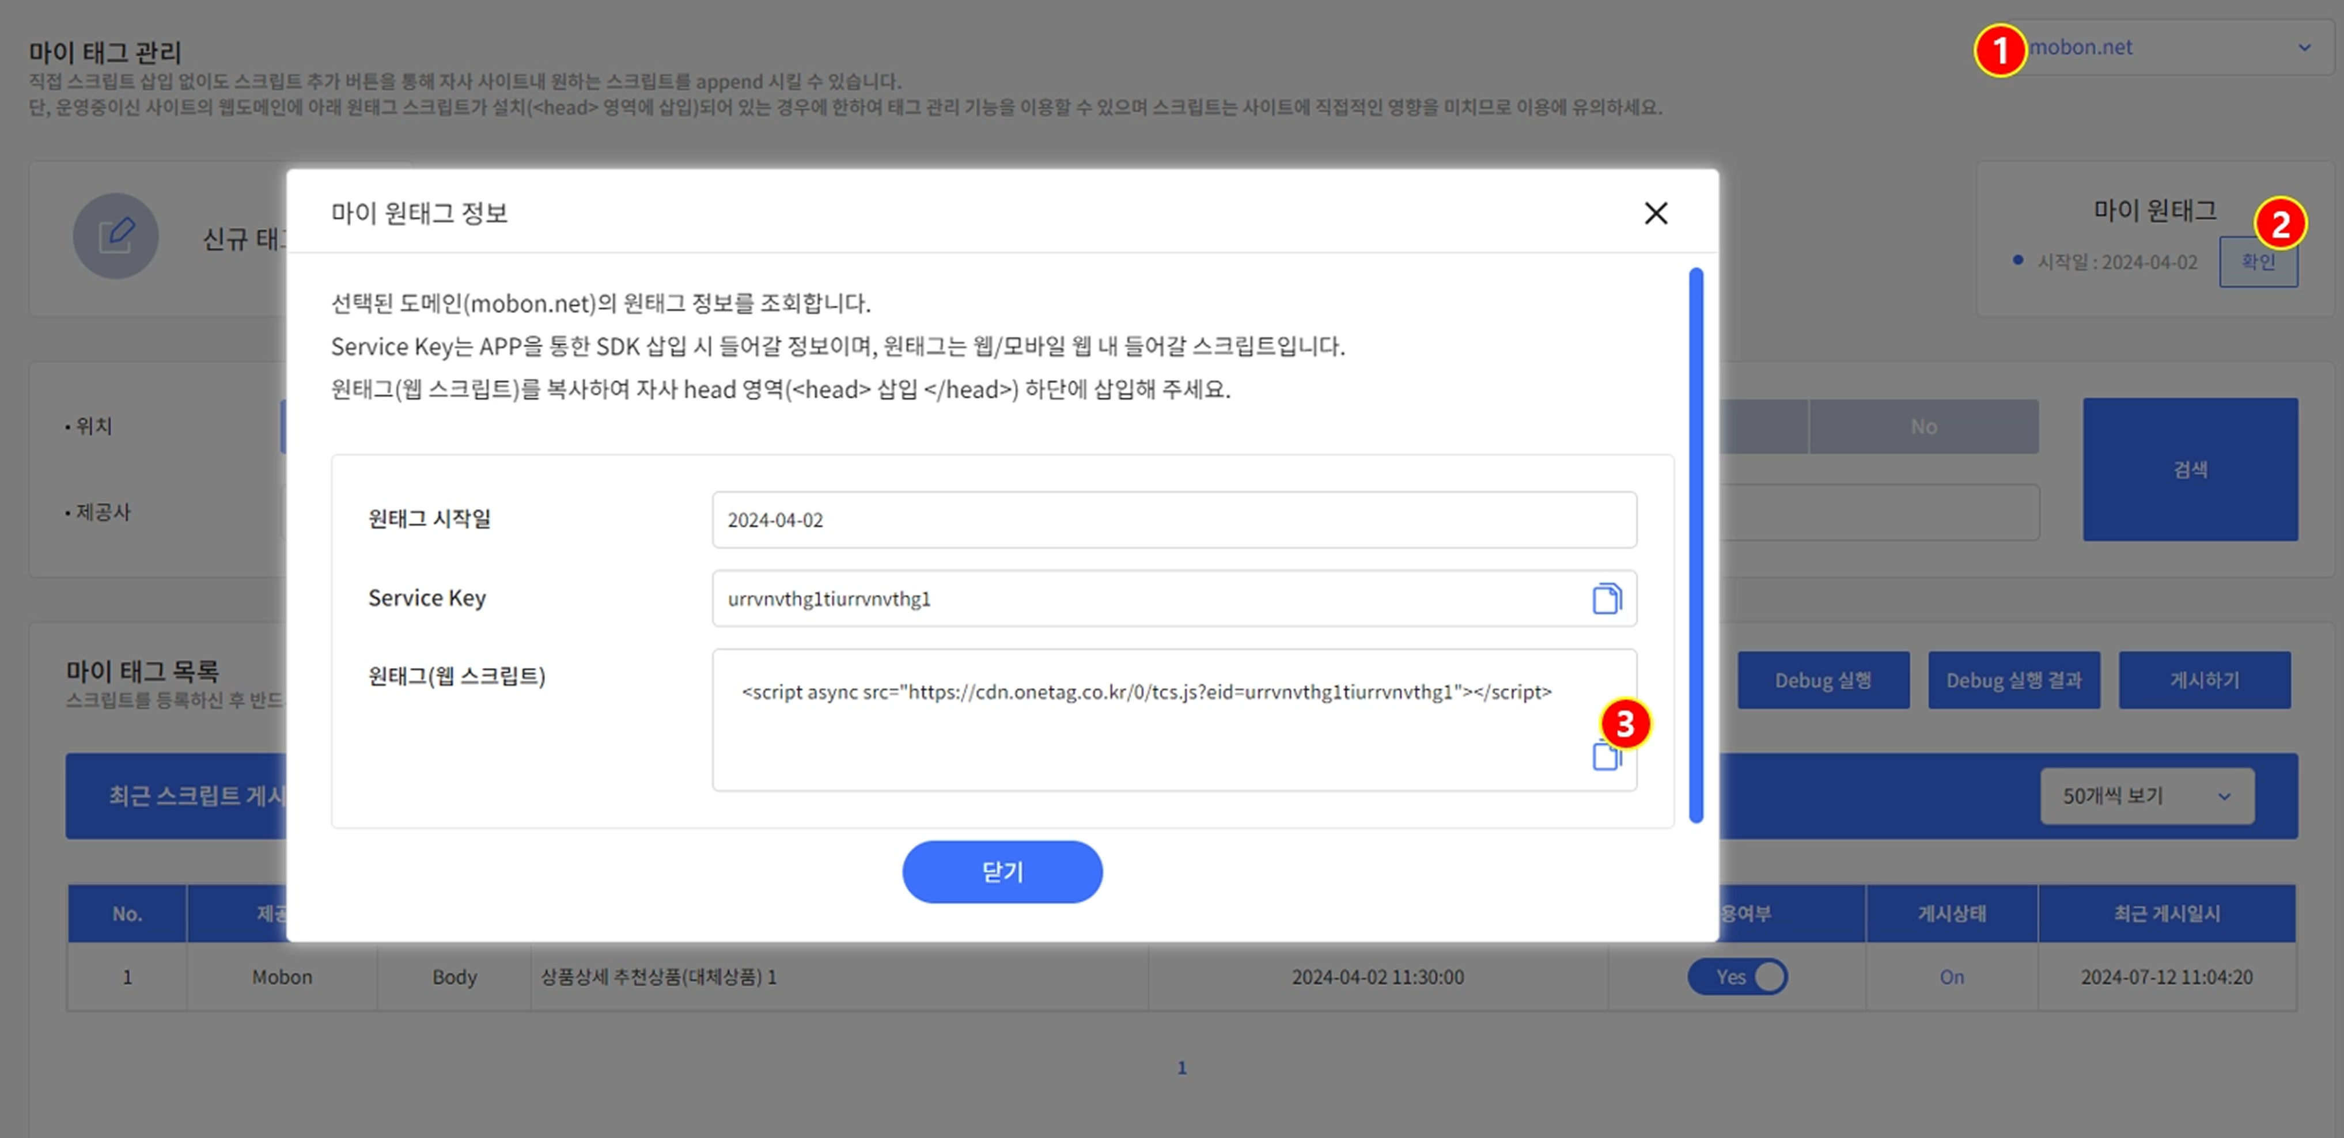Copy the Service Key value
Image resolution: width=2344 pixels, height=1138 pixels.
1606,598
